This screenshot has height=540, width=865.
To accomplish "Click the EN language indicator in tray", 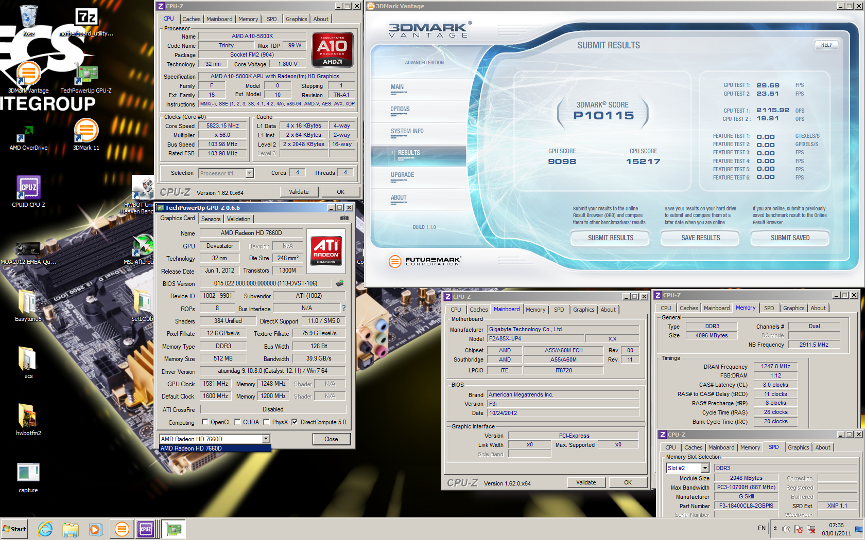I will pyautogui.click(x=762, y=528).
